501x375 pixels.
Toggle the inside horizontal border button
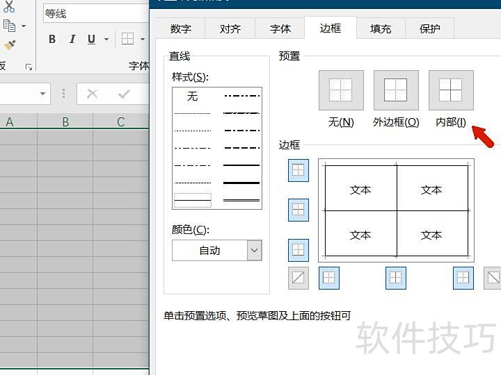click(x=298, y=210)
